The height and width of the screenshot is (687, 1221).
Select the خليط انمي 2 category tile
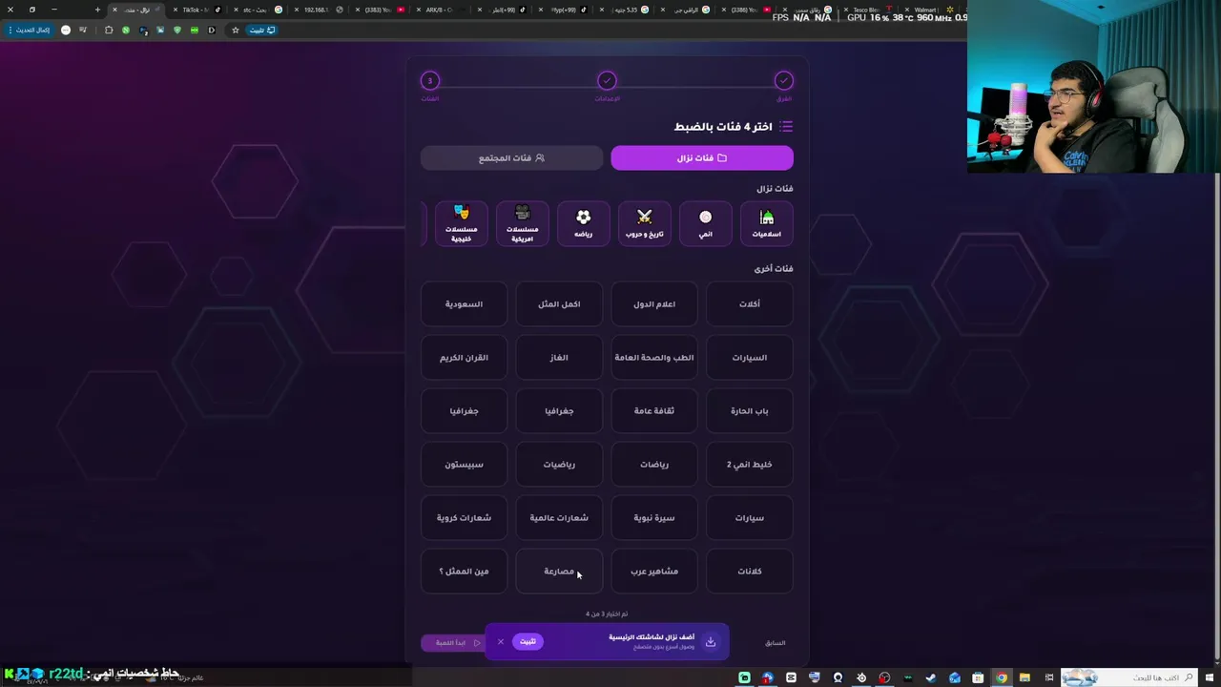click(750, 465)
